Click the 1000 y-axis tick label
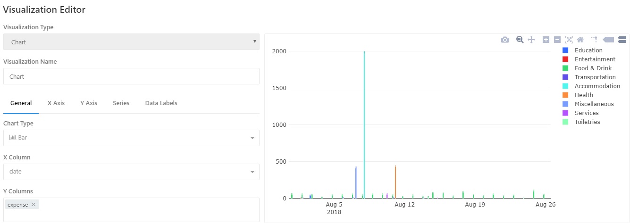 pos(279,124)
